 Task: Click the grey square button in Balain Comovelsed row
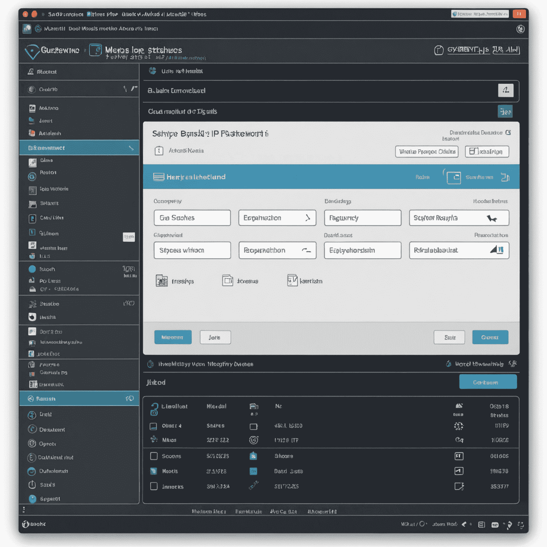pos(506,90)
